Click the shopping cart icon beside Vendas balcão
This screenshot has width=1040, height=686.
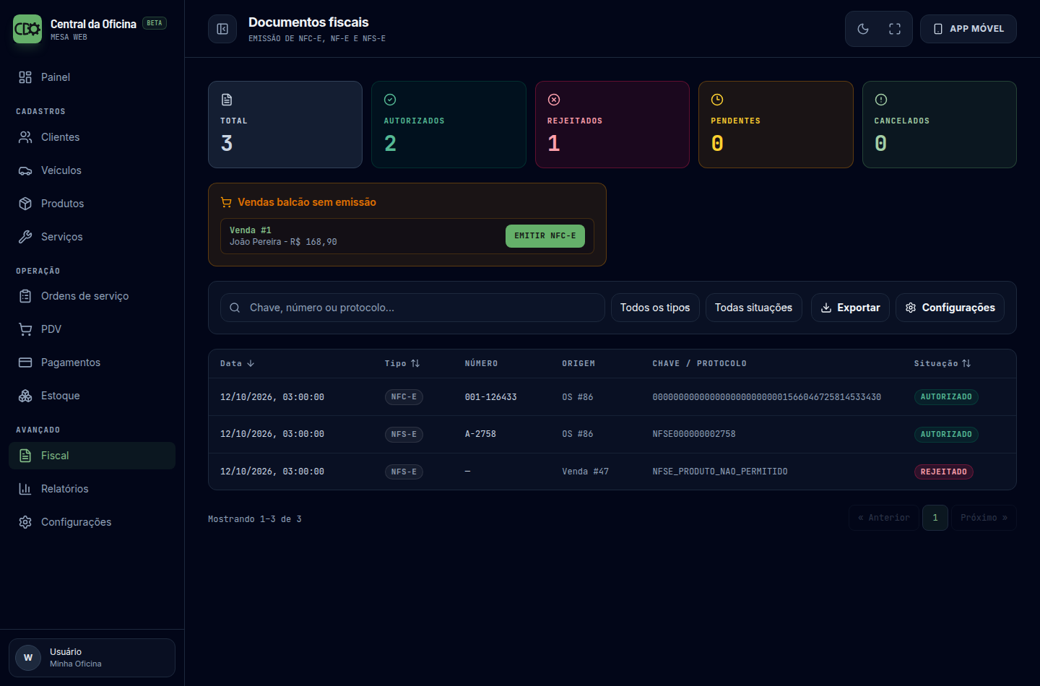click(x=226, y=202)
